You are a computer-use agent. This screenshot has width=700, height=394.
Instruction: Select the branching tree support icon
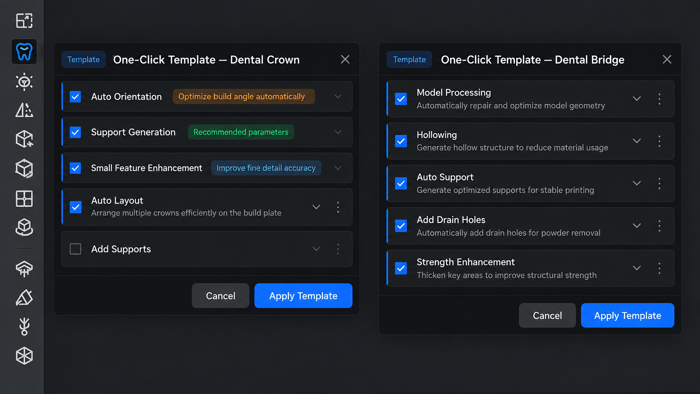24,327
